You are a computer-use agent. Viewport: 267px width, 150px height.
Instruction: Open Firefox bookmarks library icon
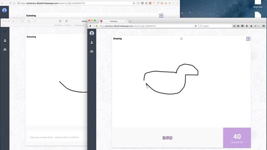tap(238, 26)
